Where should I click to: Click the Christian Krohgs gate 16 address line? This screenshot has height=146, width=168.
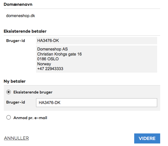60,54
